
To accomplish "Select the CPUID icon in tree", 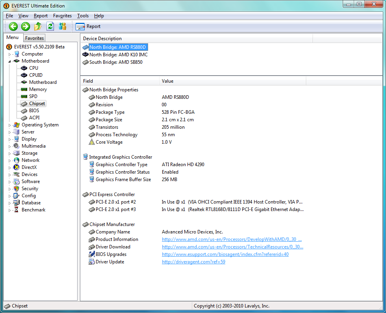I will [x=24, y=75].
